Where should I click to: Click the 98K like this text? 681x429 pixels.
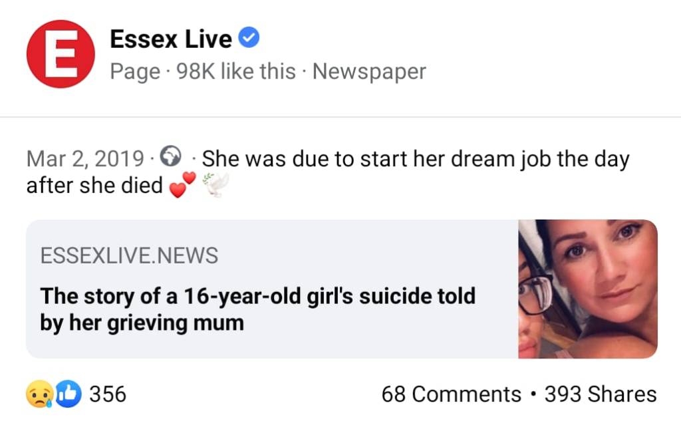click(x=236, y=71)
